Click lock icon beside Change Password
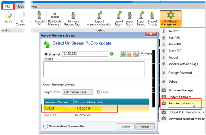Screen dimensions: 206x135 [x=164, y=72]
